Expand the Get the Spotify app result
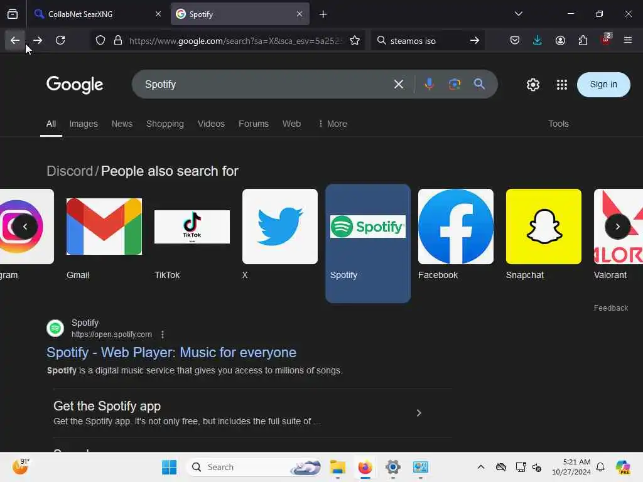The width and height of the screenshot is (643, 482). coord(252,413)
